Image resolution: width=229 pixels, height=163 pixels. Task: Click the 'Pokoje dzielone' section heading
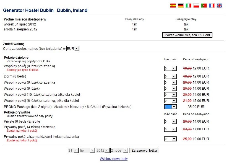pyautogui.click(x=16, y=58)
